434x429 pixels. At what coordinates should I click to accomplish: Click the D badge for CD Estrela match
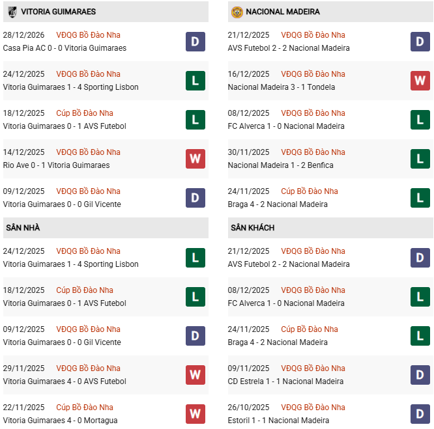coord(420,375)
